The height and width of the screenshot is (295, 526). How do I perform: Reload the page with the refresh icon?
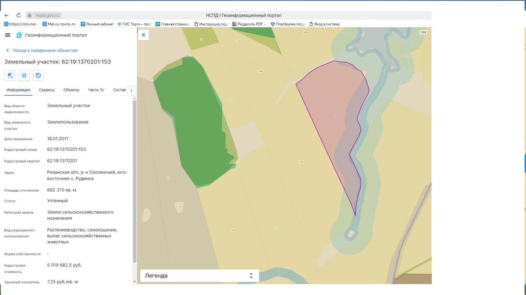point(18,15)
